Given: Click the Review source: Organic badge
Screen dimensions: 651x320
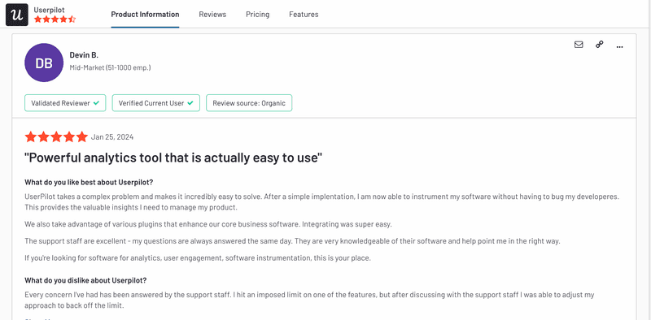Looking at the screenshot, I should [249, 103].
